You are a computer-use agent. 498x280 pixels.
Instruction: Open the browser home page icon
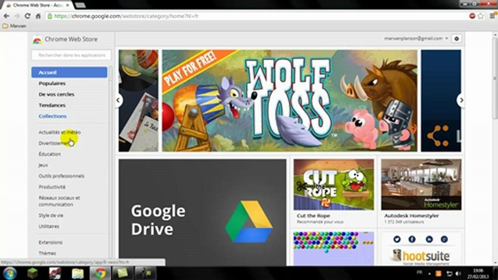pos(38,16)
